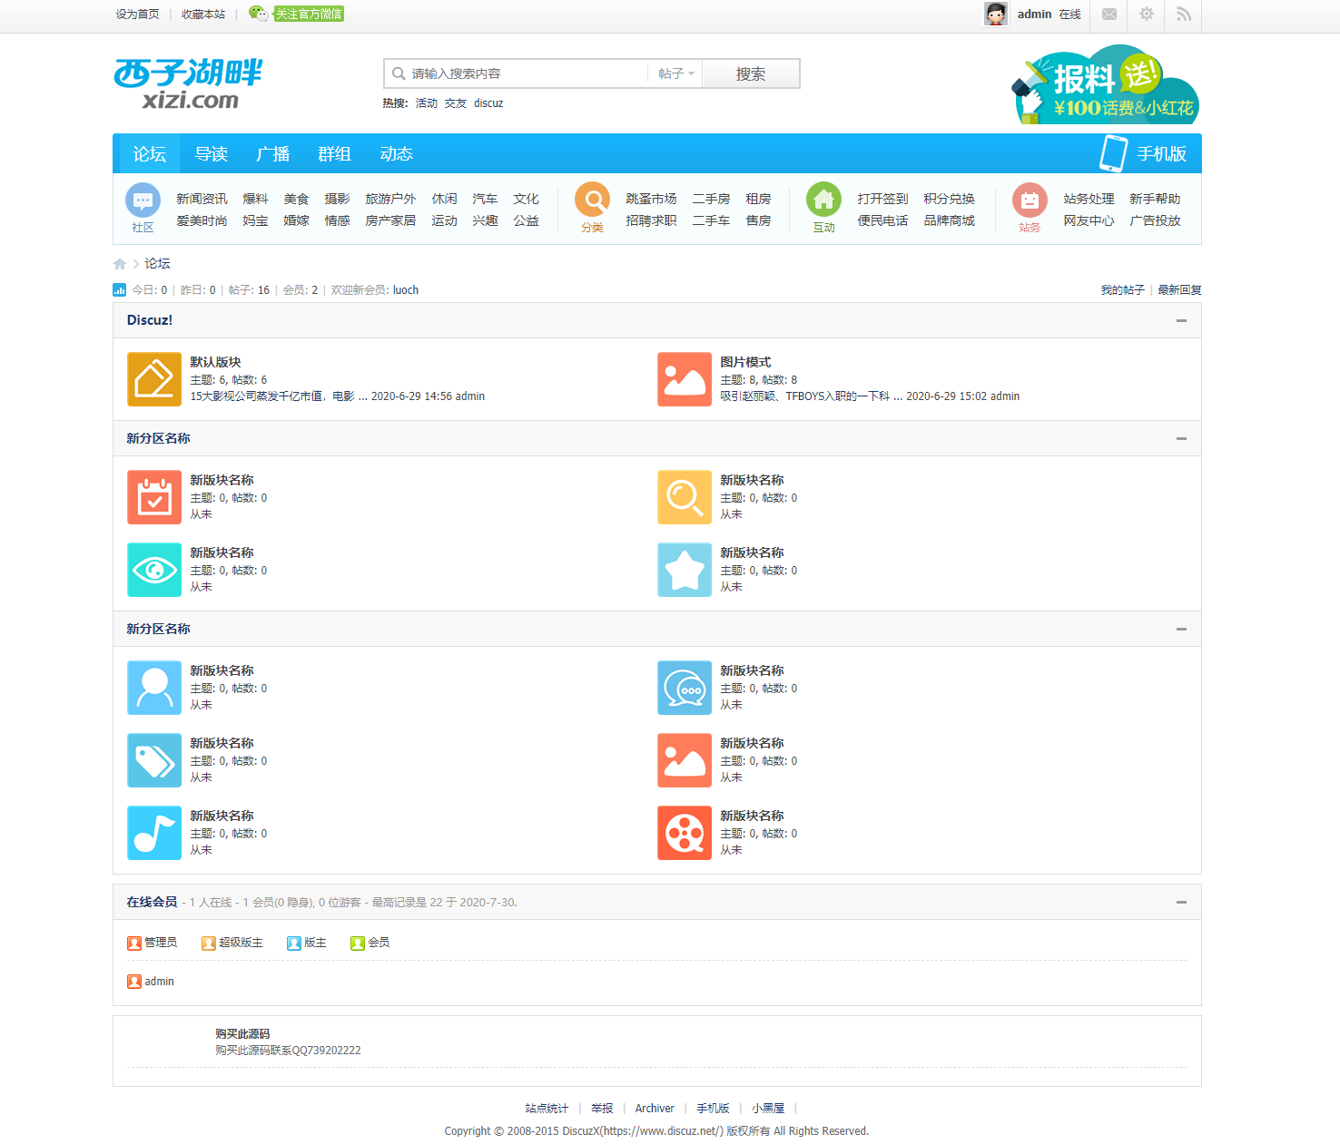Click the green 互动 home icon
This screenshot has height=1144, width=1340.
(823, 200)
